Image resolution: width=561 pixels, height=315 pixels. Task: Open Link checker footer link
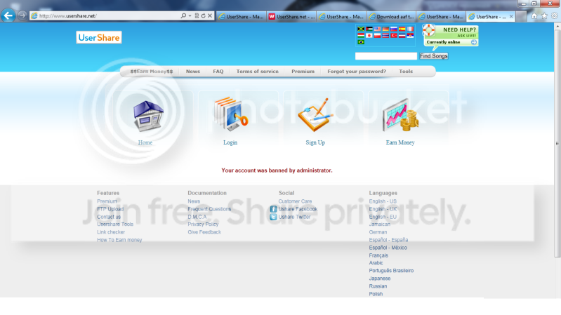tap(111, 232)
